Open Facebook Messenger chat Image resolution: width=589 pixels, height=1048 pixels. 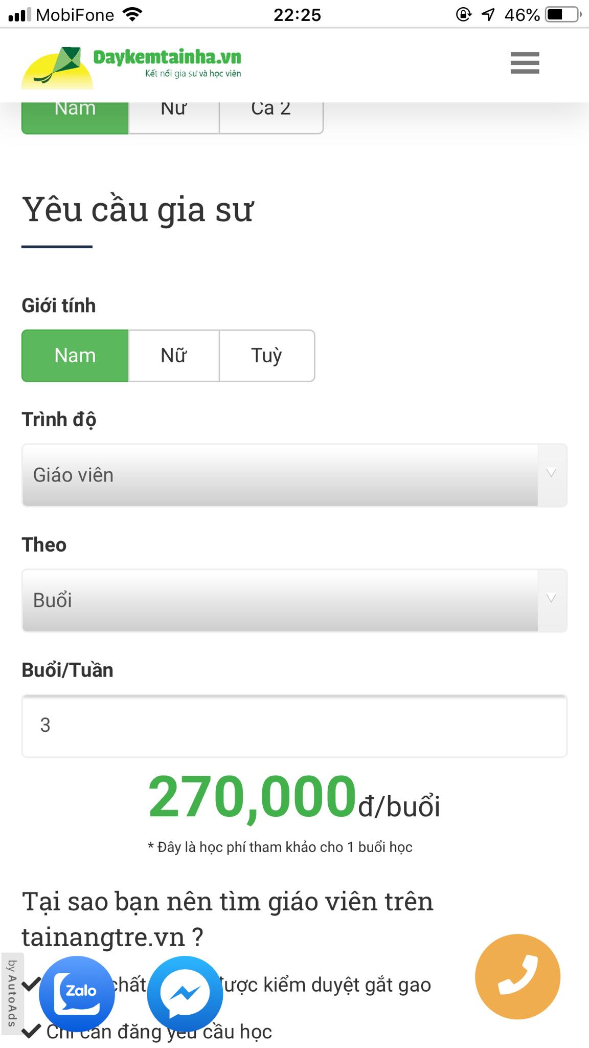(x=185, y=993)
